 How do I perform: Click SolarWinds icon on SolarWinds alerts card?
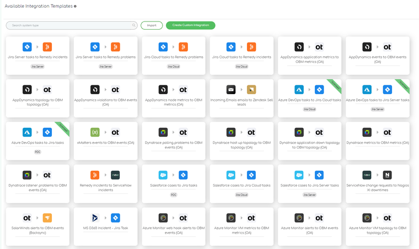(x=47, y=218)
